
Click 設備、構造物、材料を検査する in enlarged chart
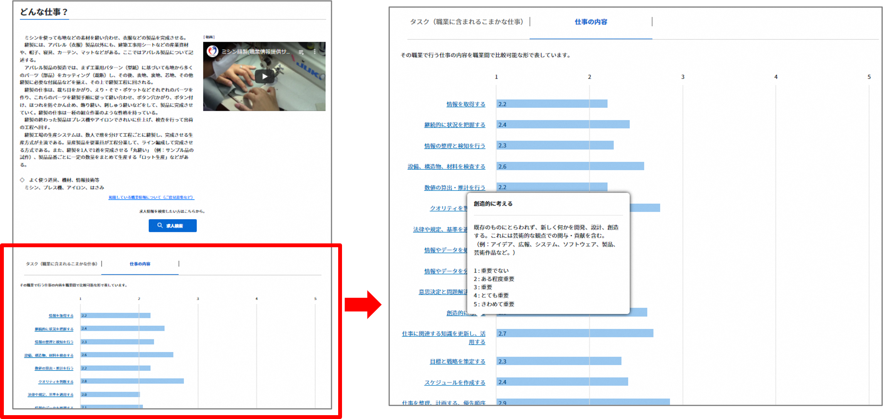[446, 166]
